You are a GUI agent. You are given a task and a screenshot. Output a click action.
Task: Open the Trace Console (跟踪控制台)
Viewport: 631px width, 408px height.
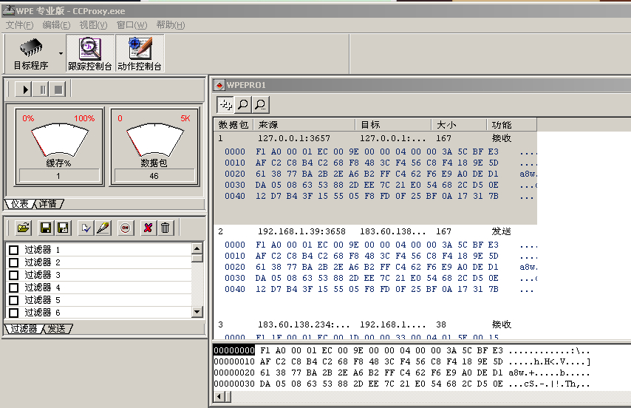coord(90,53)
